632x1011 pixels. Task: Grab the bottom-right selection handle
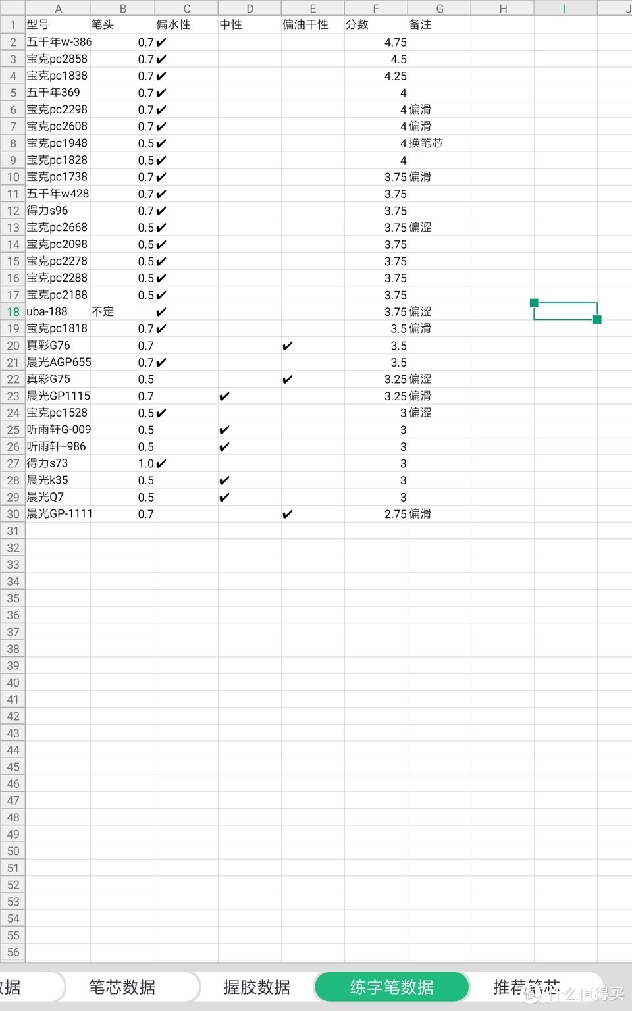click(597, 320)
